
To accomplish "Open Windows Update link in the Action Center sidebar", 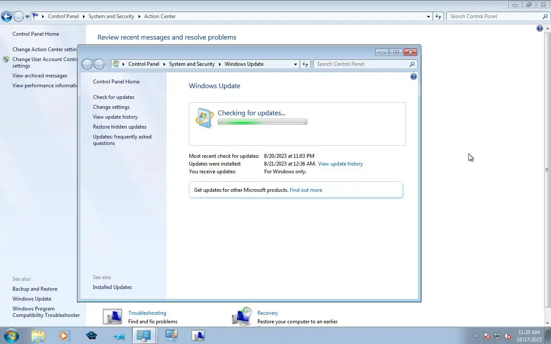I will point(32,299).
